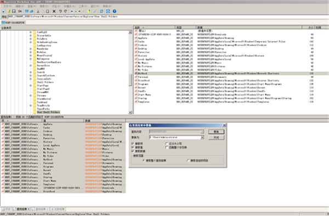329x216 pixels.
Task: Click into the registry address path field
Action: (x=168, y=16)
